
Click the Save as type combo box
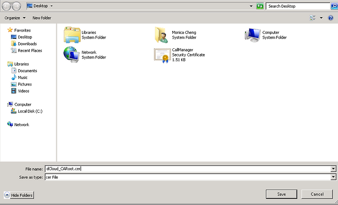coord(190,177)
